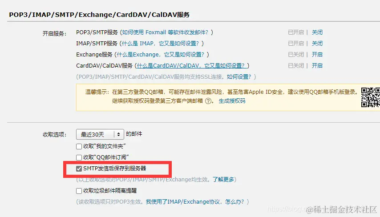The width and height of the screenshot is (380, 217).
Task: Tick the 收取垃圾邮件隔离提醒 checkbox
Action: pos(79,191)
